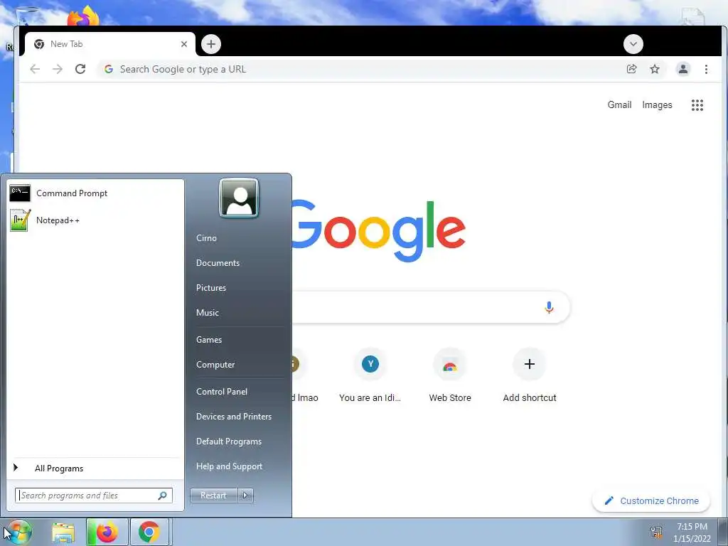Click in the Chrome address bar

362,69
